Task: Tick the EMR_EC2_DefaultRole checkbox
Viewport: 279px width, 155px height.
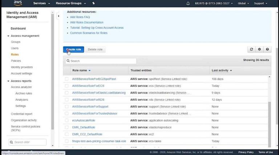Action: 66,134
